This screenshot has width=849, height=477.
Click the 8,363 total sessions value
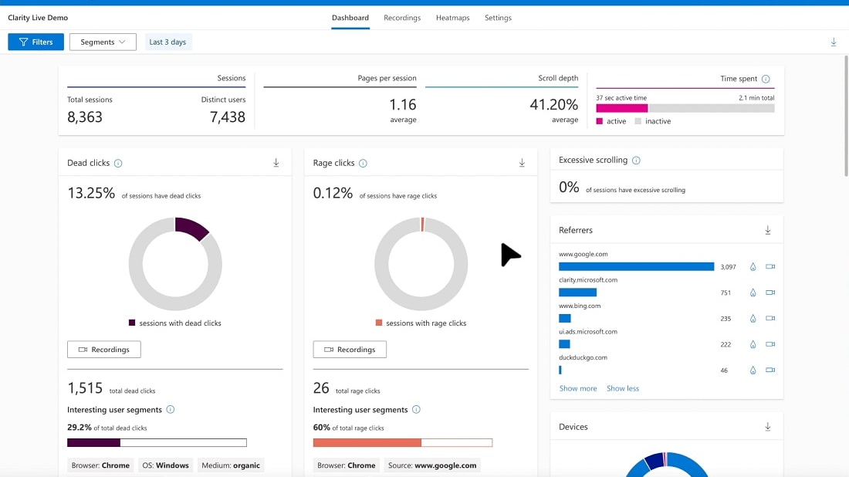click(84, 117)
